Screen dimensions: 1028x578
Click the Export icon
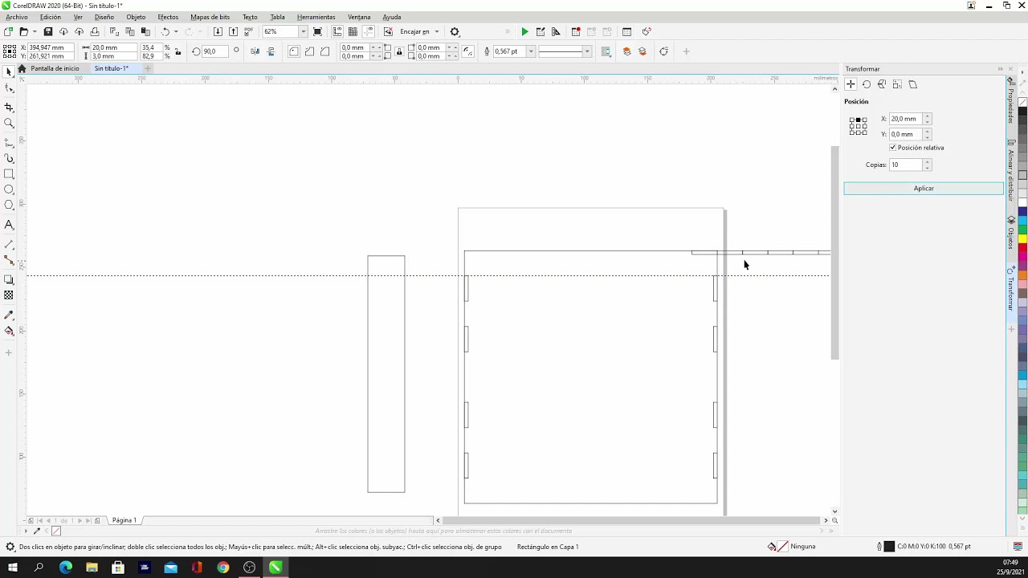(x=233, y=31)
